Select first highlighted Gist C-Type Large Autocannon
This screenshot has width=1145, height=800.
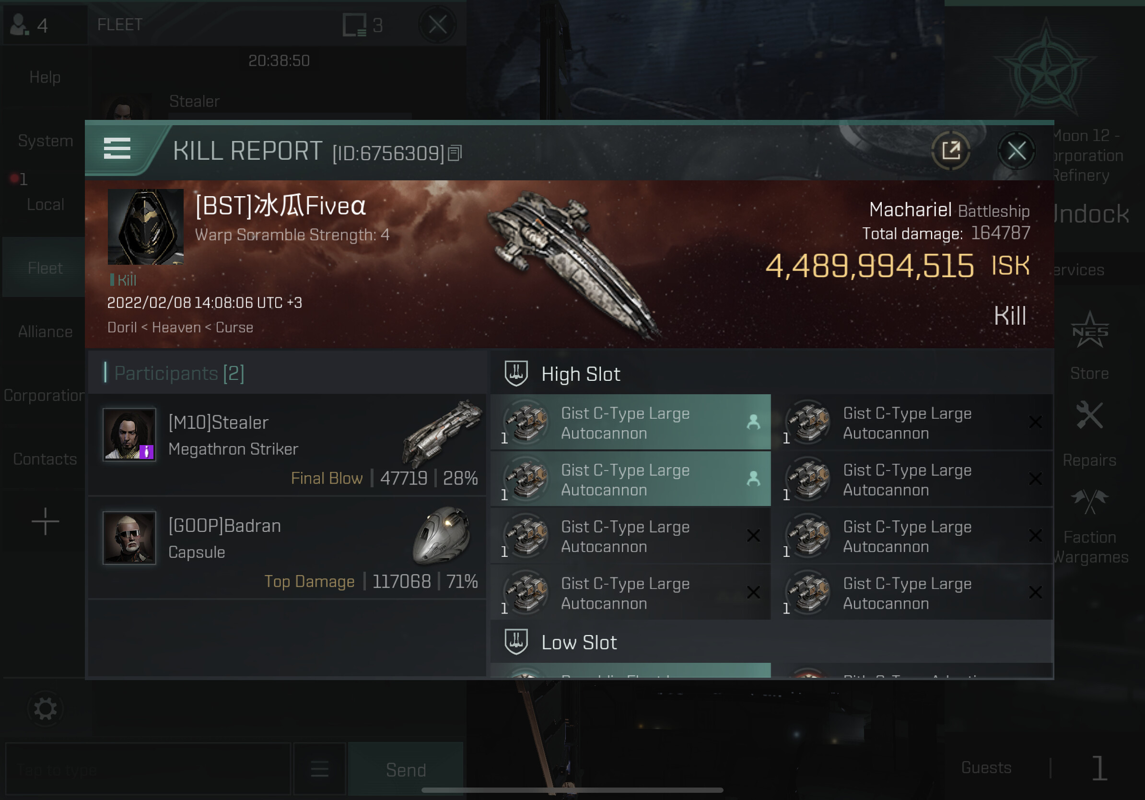[631, 423]
